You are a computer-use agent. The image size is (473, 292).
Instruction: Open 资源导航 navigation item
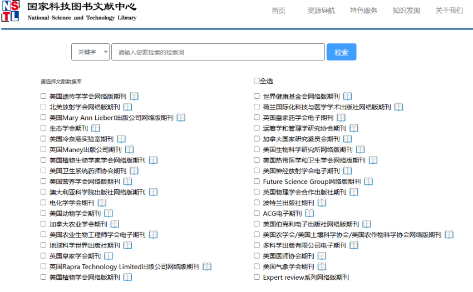tap(321, 11)
